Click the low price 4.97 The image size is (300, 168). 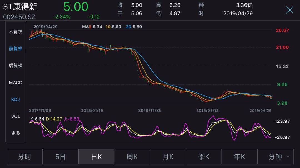coord(175,13)
